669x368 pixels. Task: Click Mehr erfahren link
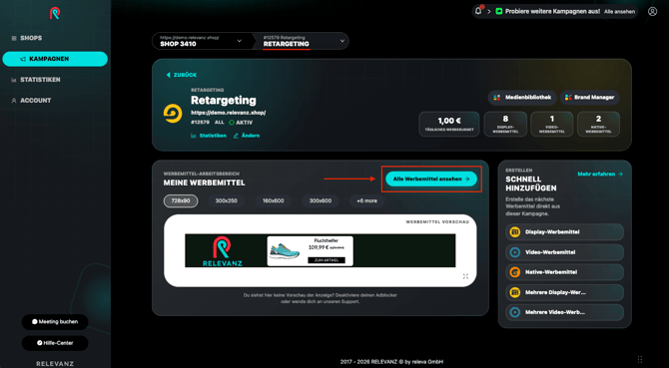pos(600,175)
